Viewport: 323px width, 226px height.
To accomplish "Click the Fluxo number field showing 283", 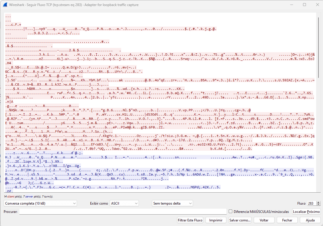I will pyautogui.click(x=312, y=203).
